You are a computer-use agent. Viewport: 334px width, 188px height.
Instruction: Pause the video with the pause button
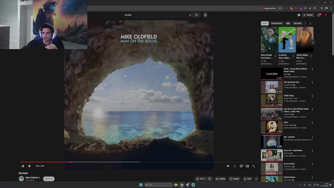[x=23, y=166]
